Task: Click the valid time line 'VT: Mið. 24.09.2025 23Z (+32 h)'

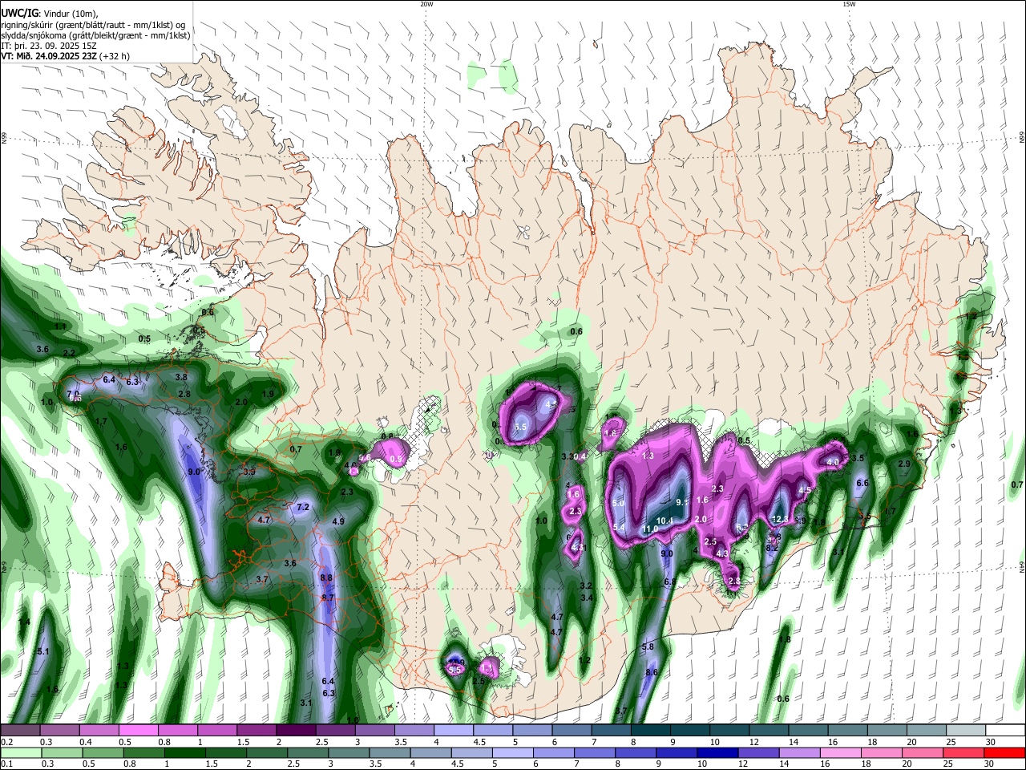Action: 65,56
